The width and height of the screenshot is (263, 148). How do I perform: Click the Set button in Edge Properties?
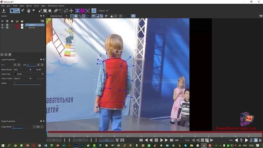[x=38, y=127]
